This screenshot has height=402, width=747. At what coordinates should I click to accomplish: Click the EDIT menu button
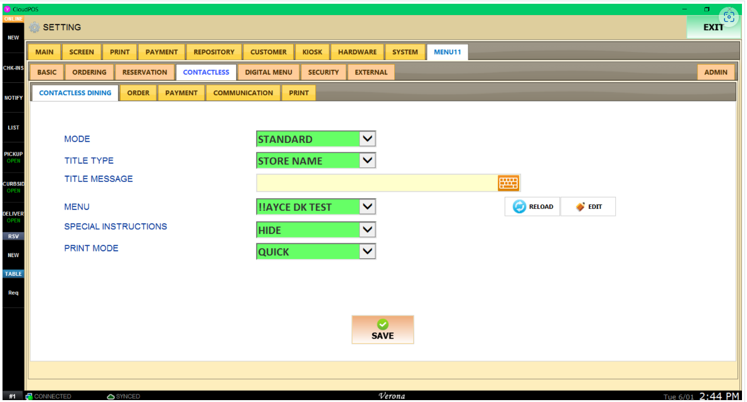[x=588, y=206]
